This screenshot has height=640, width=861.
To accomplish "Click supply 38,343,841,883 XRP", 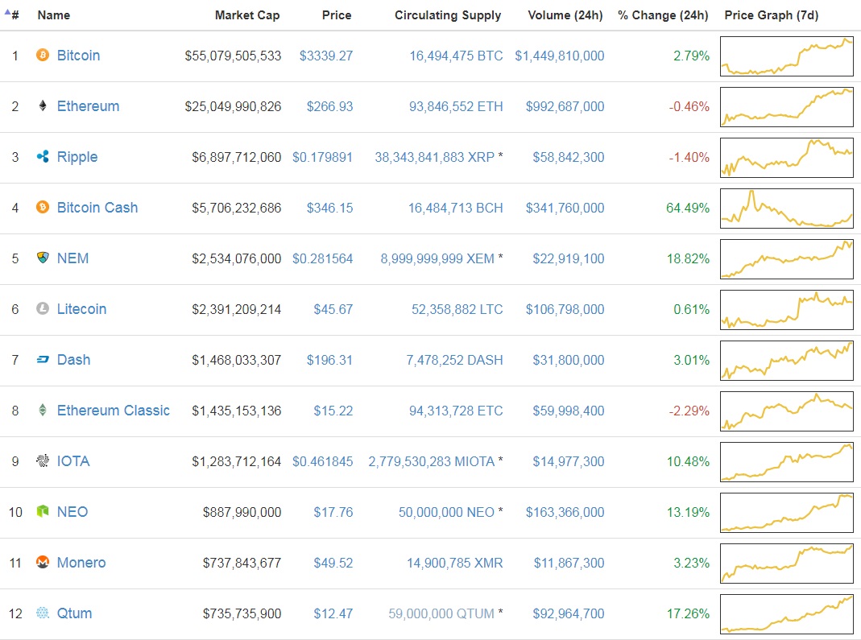I will [434, 158].
